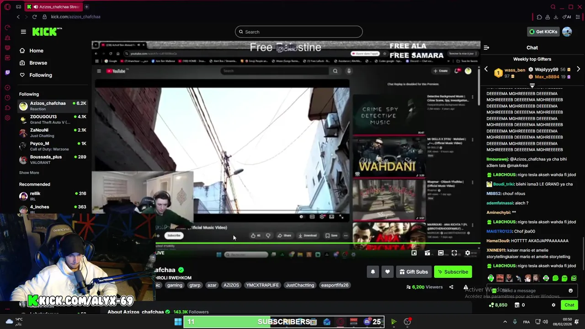Screen dimensions: 585x329
Task: Toggle stream notifications bell
Action: (372, 272)
